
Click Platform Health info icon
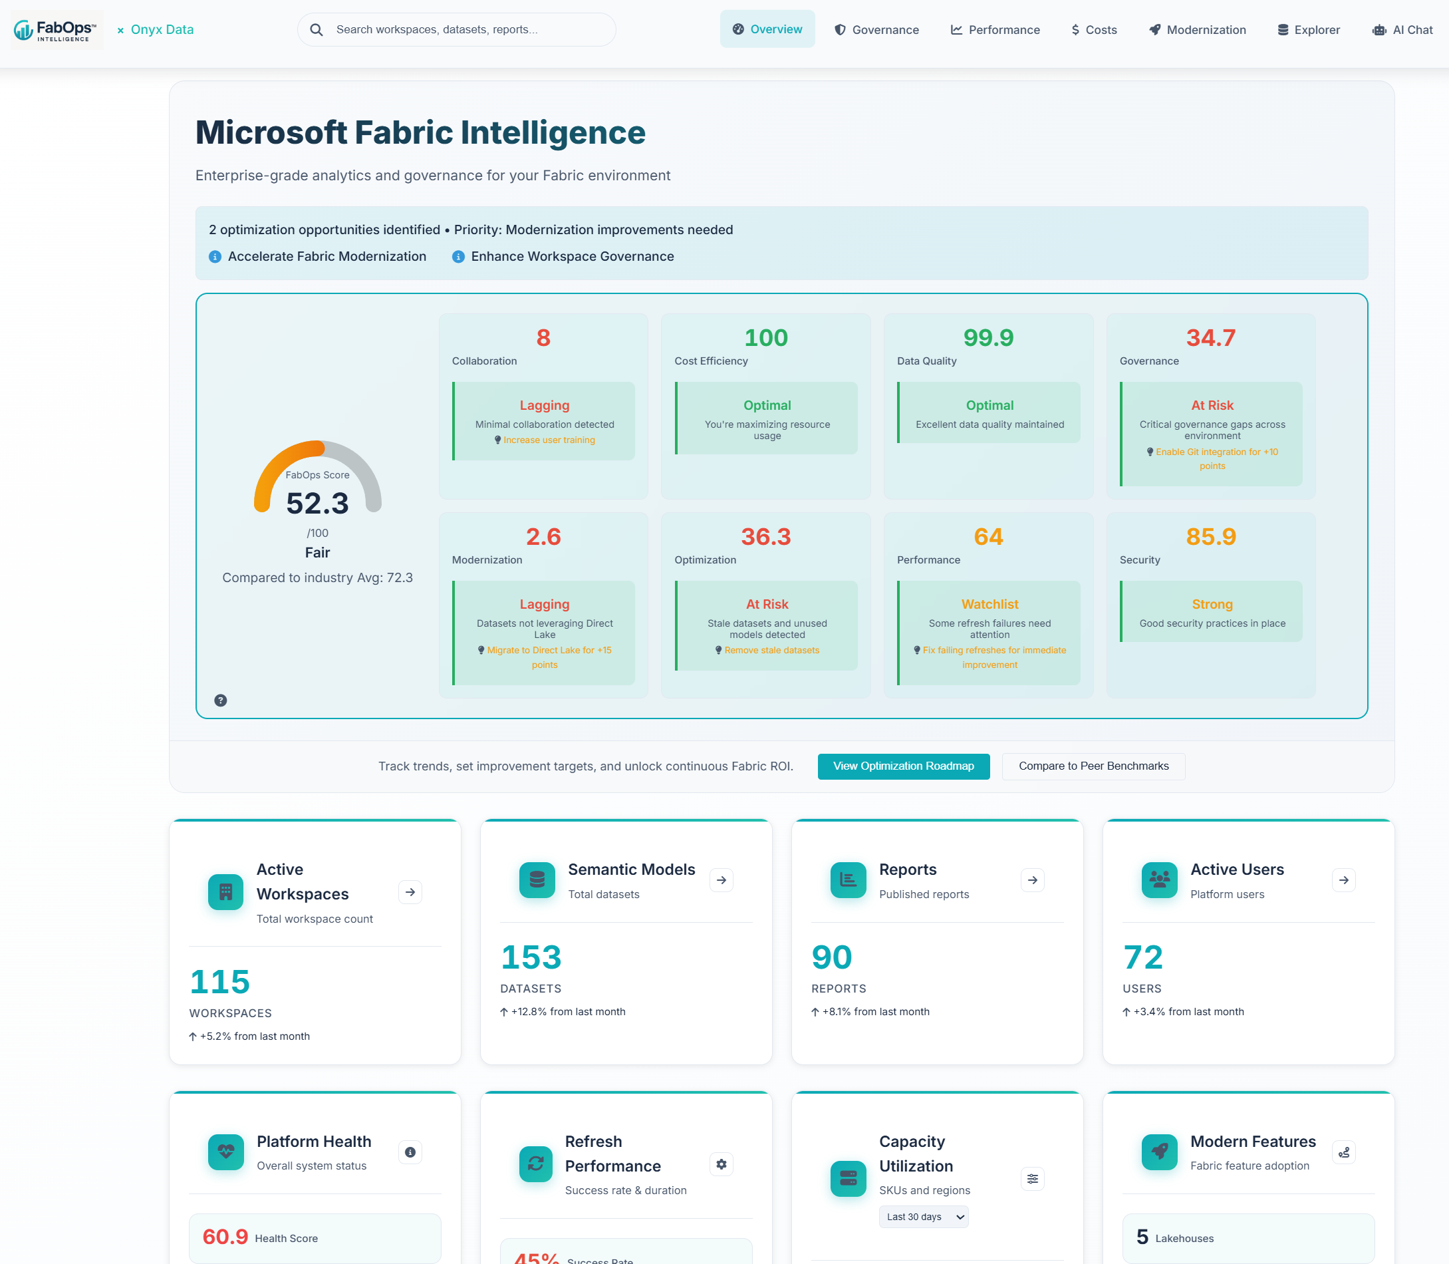click(x=410, y=1152)
